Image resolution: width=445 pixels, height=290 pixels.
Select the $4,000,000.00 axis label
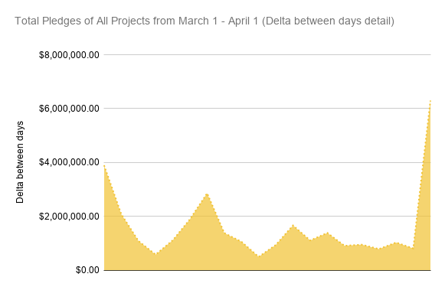[69, 162]
